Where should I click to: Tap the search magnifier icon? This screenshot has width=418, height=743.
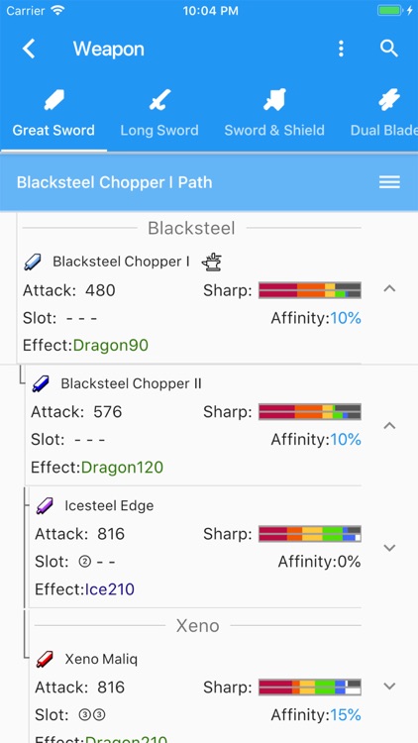click(389, 49)
